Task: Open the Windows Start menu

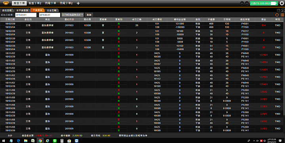Action: point(4,141)
